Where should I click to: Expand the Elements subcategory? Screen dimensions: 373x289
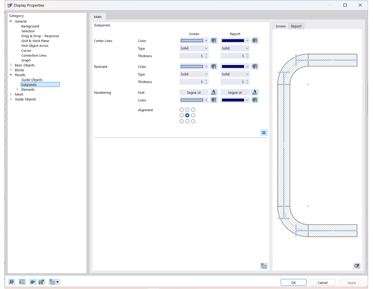point(17,89)
